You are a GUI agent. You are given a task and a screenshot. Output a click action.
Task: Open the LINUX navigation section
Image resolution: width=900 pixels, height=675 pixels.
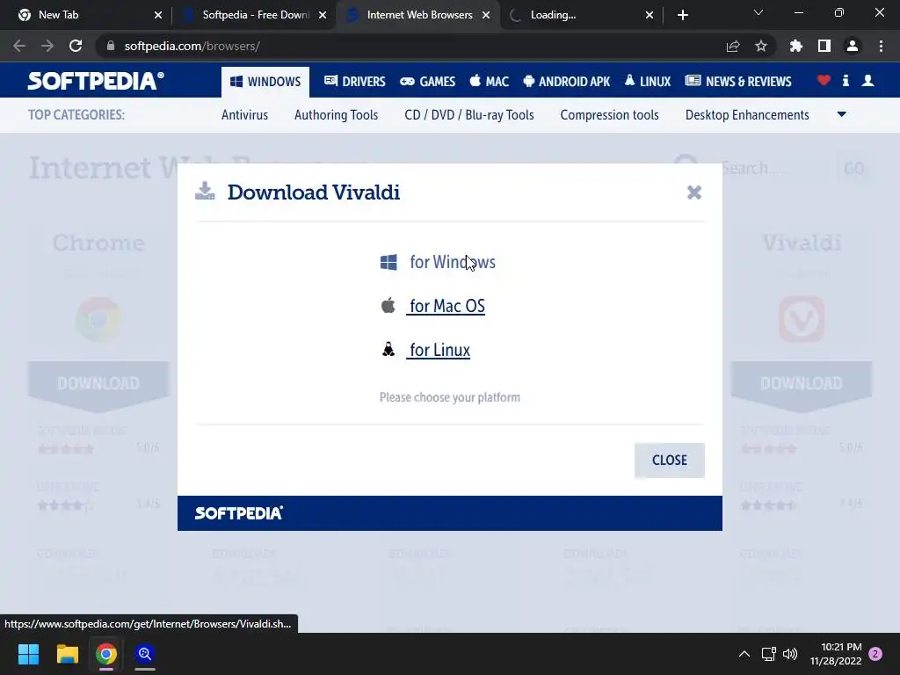point(648,82)
